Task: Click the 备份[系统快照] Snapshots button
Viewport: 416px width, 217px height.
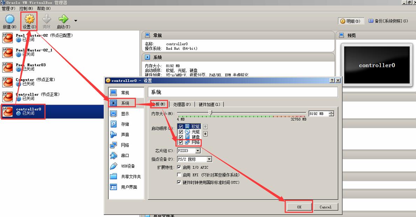Action: click(388, 21)
